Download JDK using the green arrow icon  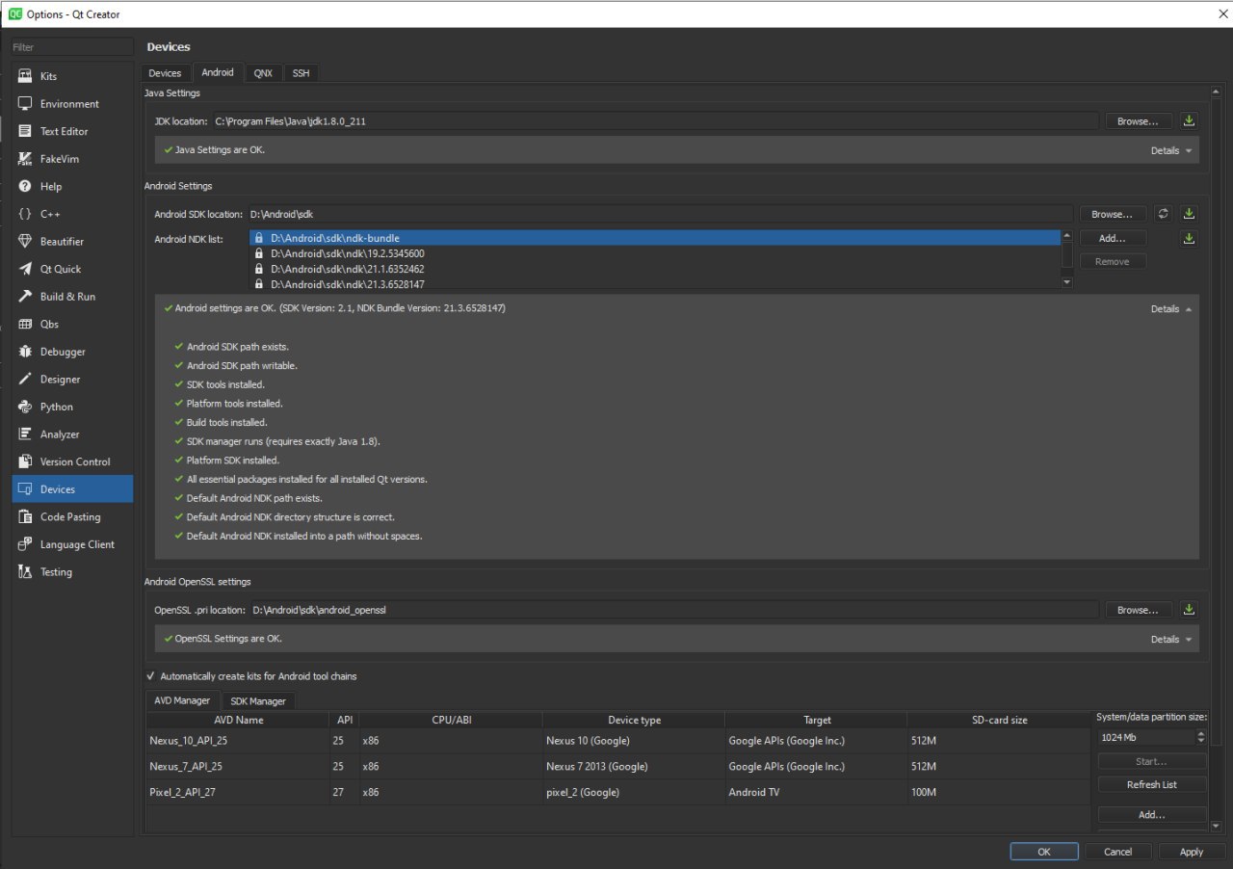click(1189, 121)
